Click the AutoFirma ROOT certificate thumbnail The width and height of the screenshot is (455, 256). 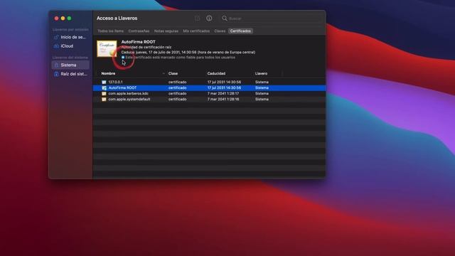107,49
